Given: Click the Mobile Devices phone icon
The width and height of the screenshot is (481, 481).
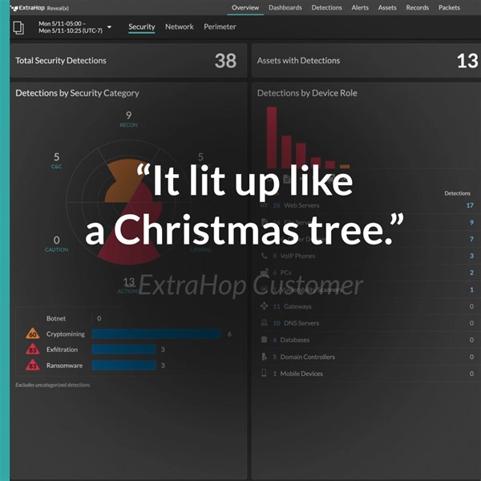Looking at the screenshot, I should (264, 374).
